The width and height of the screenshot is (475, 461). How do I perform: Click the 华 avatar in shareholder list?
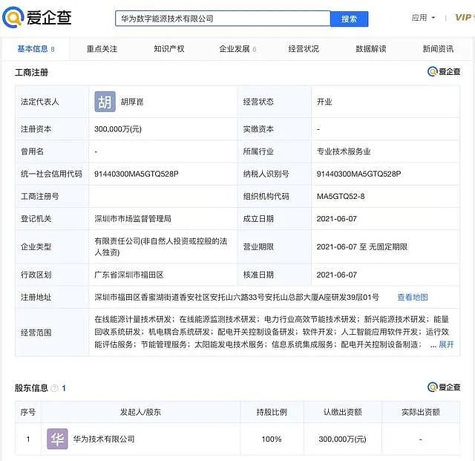(x=57, y=439)
